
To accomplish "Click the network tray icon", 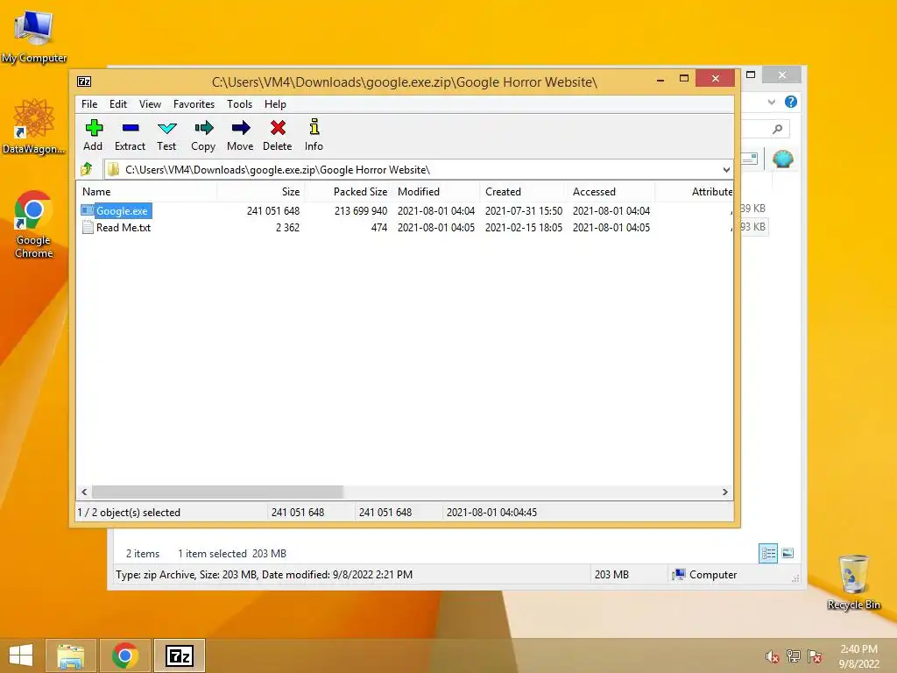I will 794,656.
